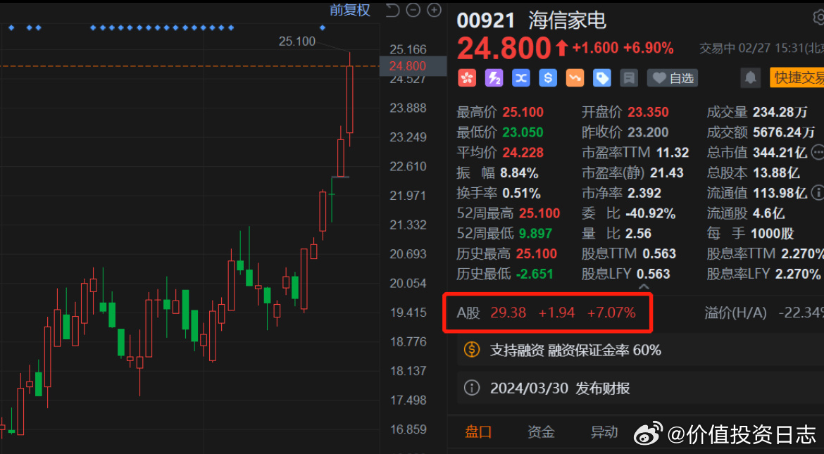Click the 换手率 0.51% value
The width and height of the screenshot is (824, 454).
pos(521,193)
